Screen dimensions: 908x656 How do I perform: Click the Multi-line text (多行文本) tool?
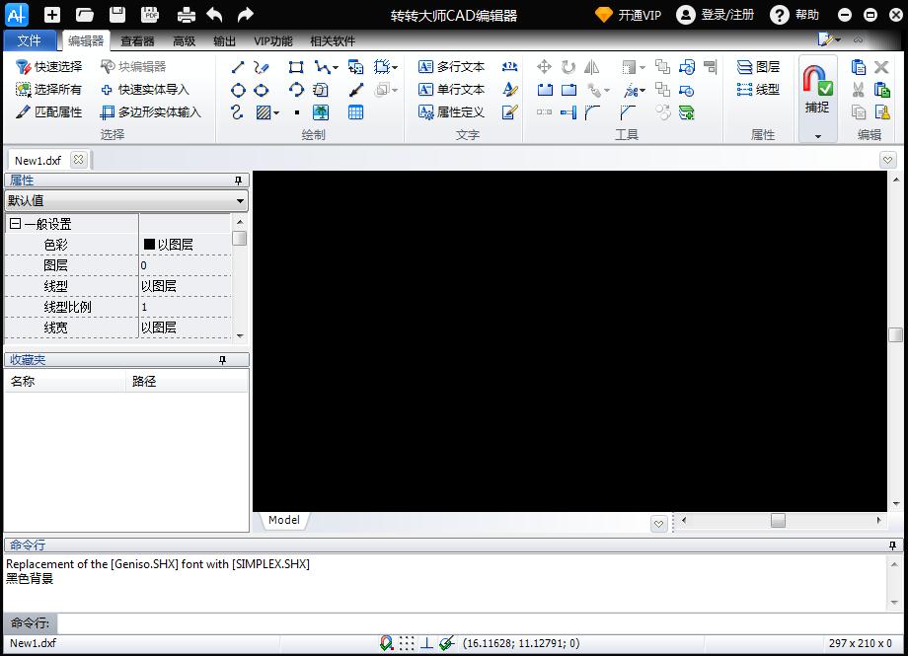coord(451,67)
